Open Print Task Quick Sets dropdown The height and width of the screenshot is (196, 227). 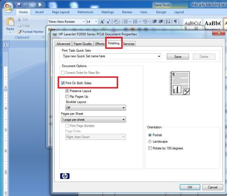pyautogui.click(x=159, y=56)
